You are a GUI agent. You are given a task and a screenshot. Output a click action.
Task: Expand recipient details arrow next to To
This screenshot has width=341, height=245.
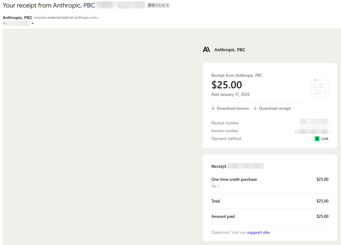(x=33, y=23)
